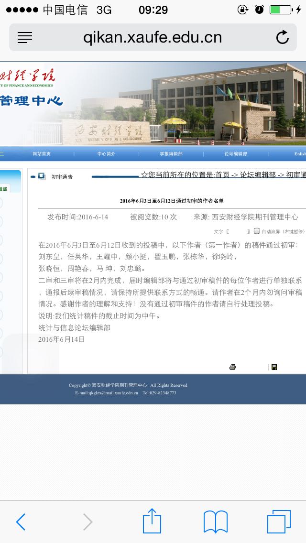The image size is (306, 543).
Task: Open the 论坛编辑部 menu item
Action: click(x=236, y=154)
